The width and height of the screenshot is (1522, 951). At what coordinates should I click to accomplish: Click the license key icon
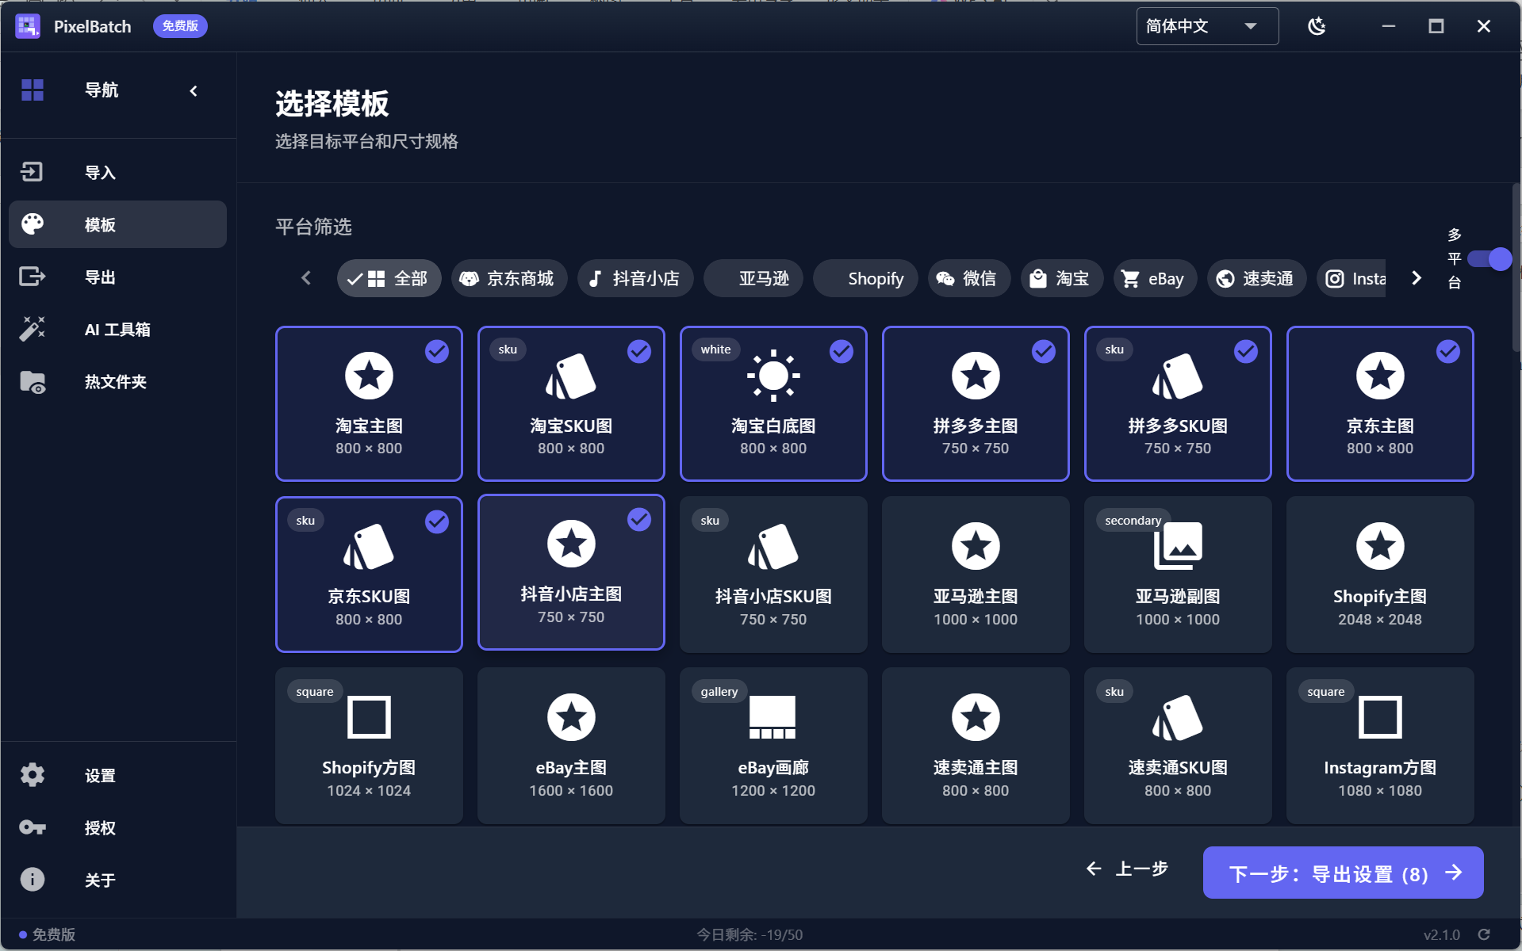coord(33,827)
